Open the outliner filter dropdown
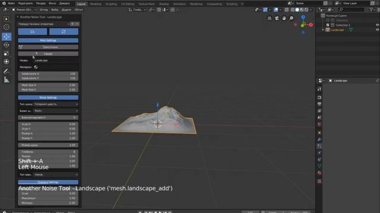 click(372, 9)
